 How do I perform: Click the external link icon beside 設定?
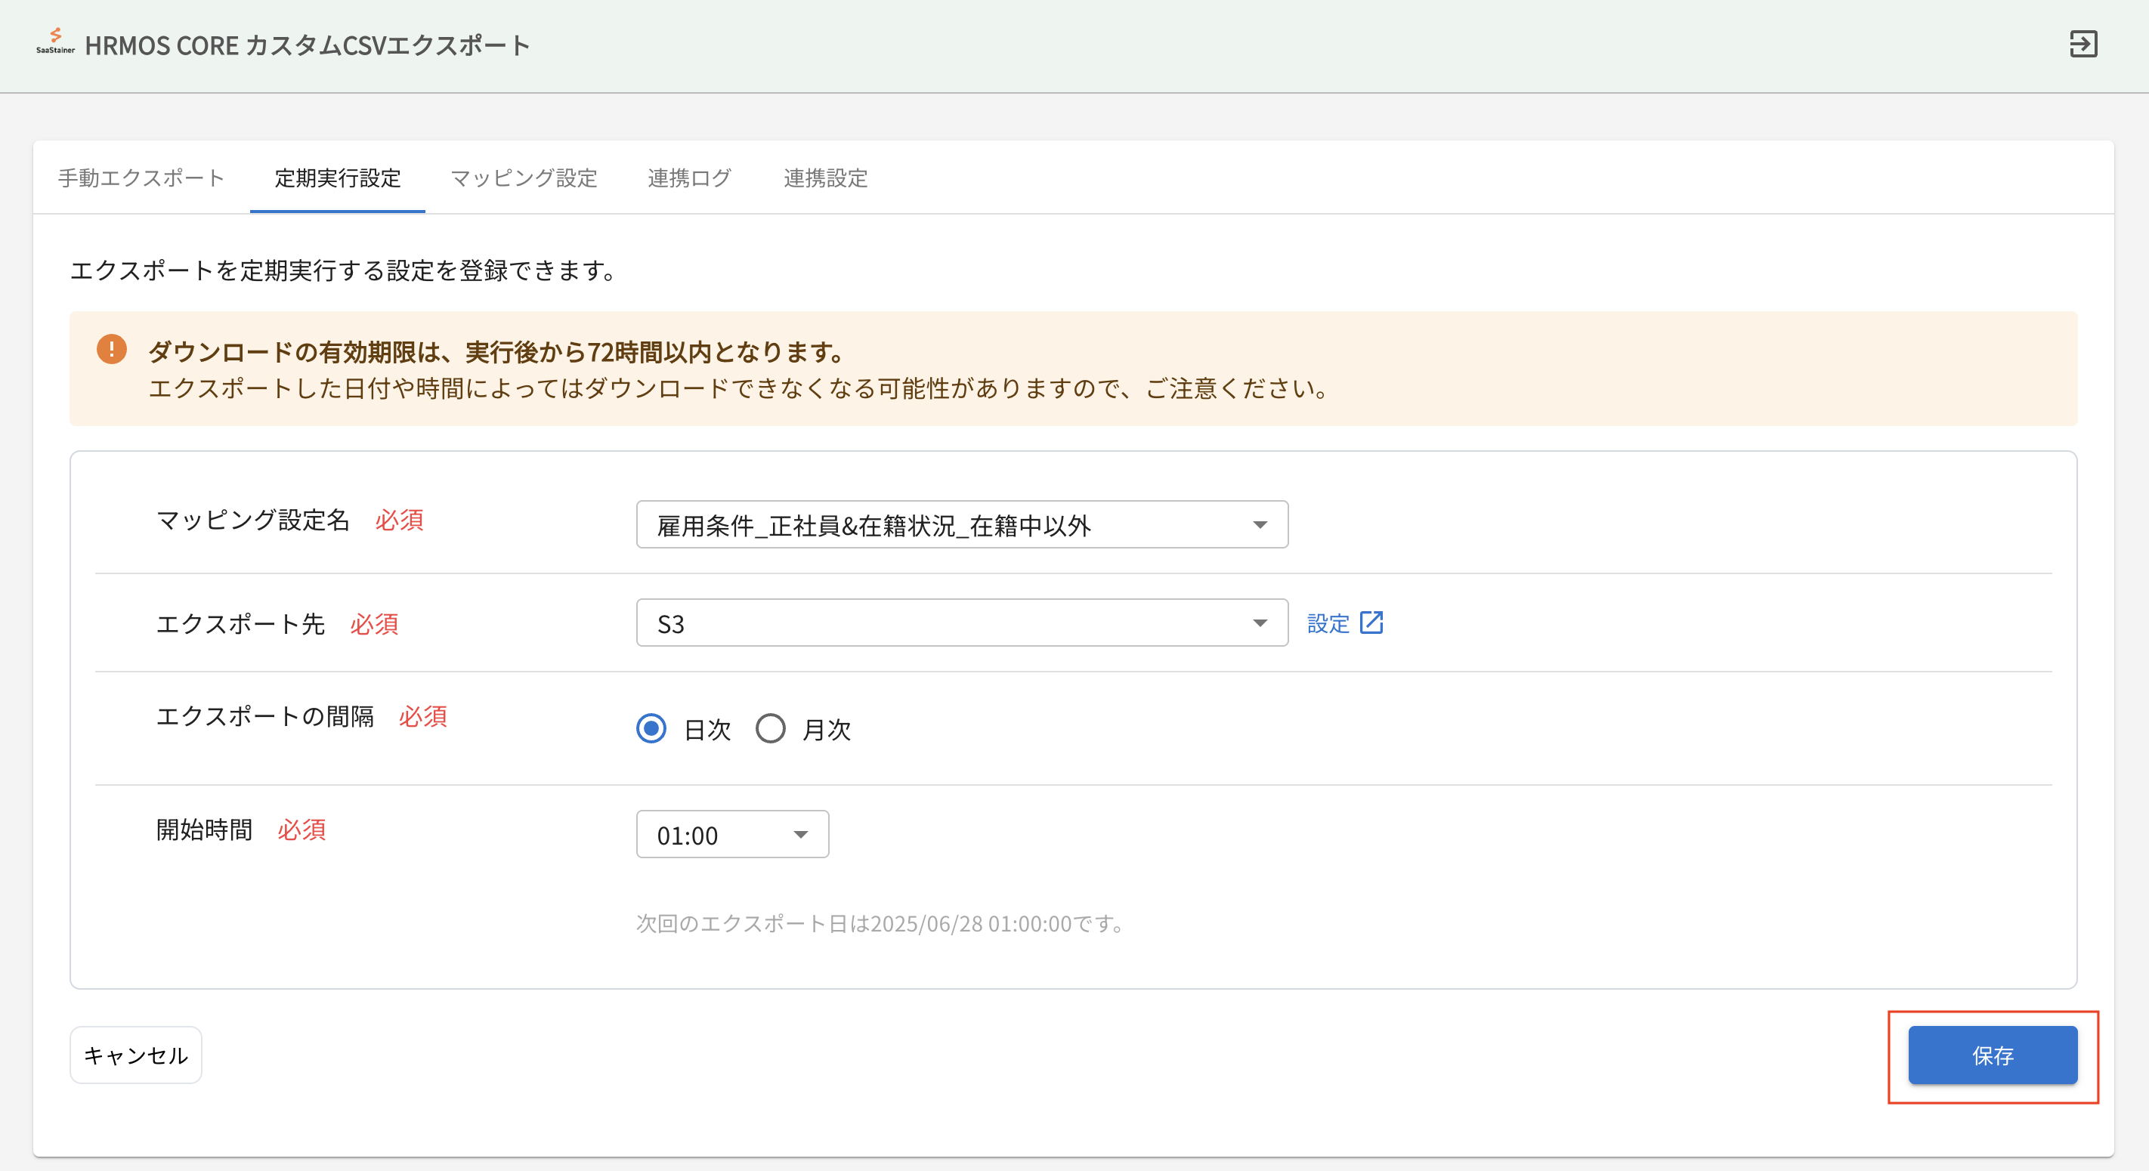(1371, 623)
